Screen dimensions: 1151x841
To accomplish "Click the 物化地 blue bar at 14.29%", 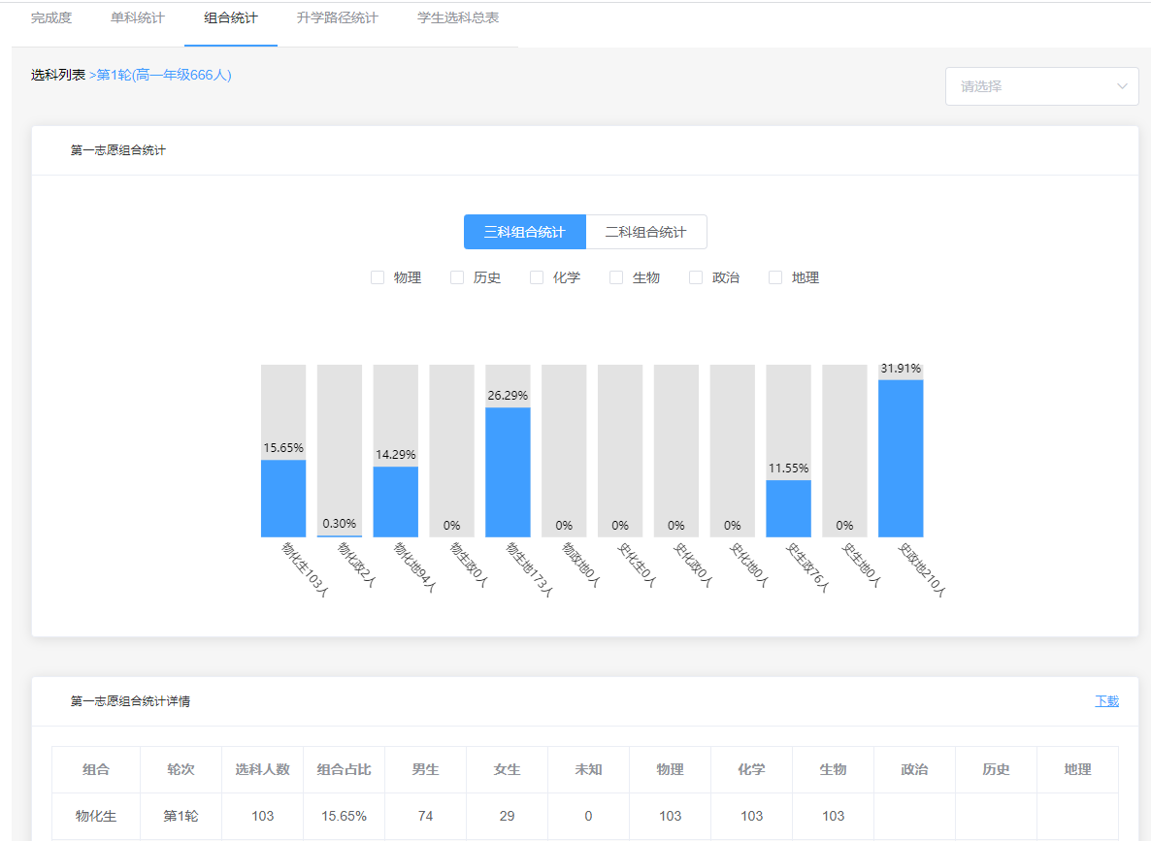I will pos(396,501).
